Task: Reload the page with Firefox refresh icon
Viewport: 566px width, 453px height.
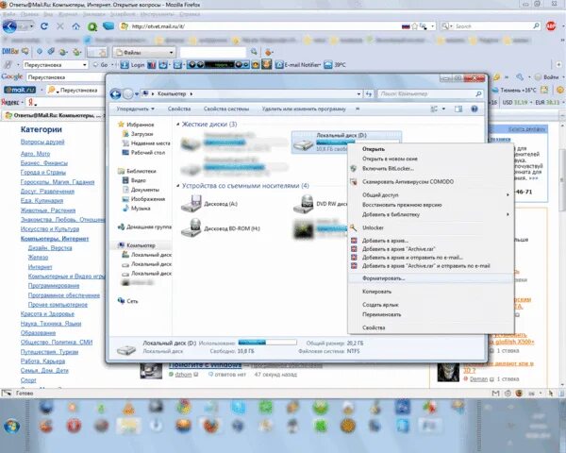Action: pyautogui.click(x=44, y=26)
